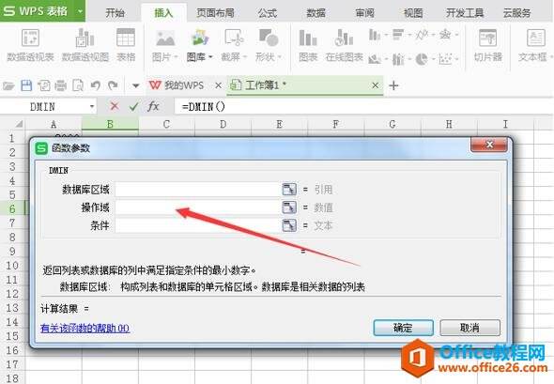Expand the bar chart type dropdown
Image resolution: width=554 pixels, height=384 pixels.
coord(409,35)
